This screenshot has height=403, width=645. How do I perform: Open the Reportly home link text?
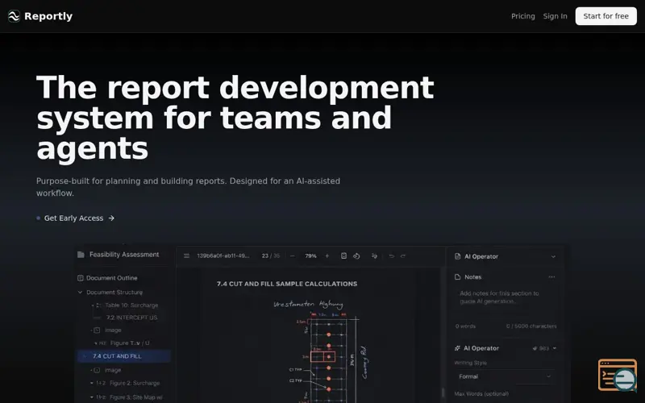pos(48,16)
